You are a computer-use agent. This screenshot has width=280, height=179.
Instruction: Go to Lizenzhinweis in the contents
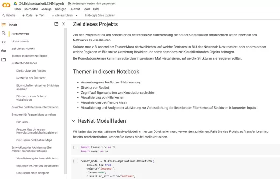pyautogui.click(x=20, y=41)
